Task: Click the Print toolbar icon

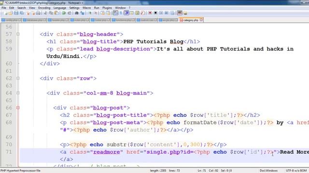Action: (39, 13)
